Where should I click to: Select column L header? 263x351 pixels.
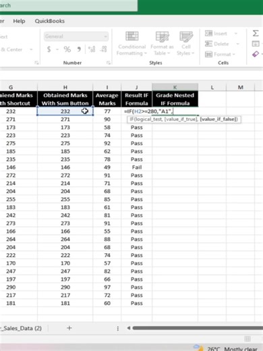point(212,87)
